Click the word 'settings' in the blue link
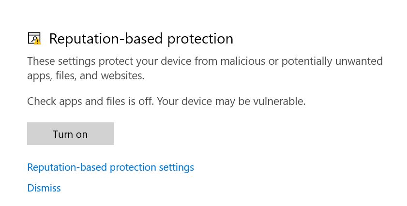The image size is (407, 206). pyautogui.click(x=176, y=167)
